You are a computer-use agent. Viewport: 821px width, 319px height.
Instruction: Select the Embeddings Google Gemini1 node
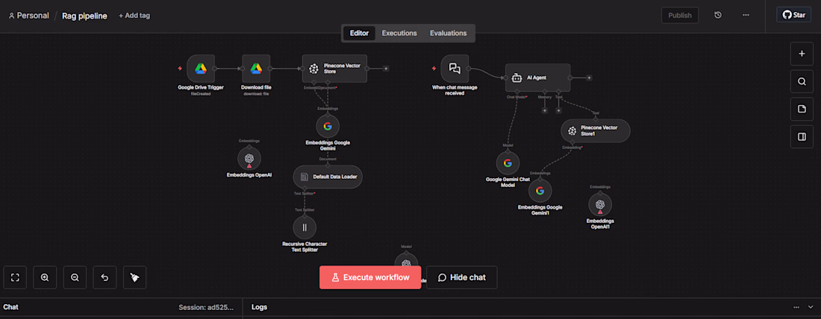tap(540, 191)
